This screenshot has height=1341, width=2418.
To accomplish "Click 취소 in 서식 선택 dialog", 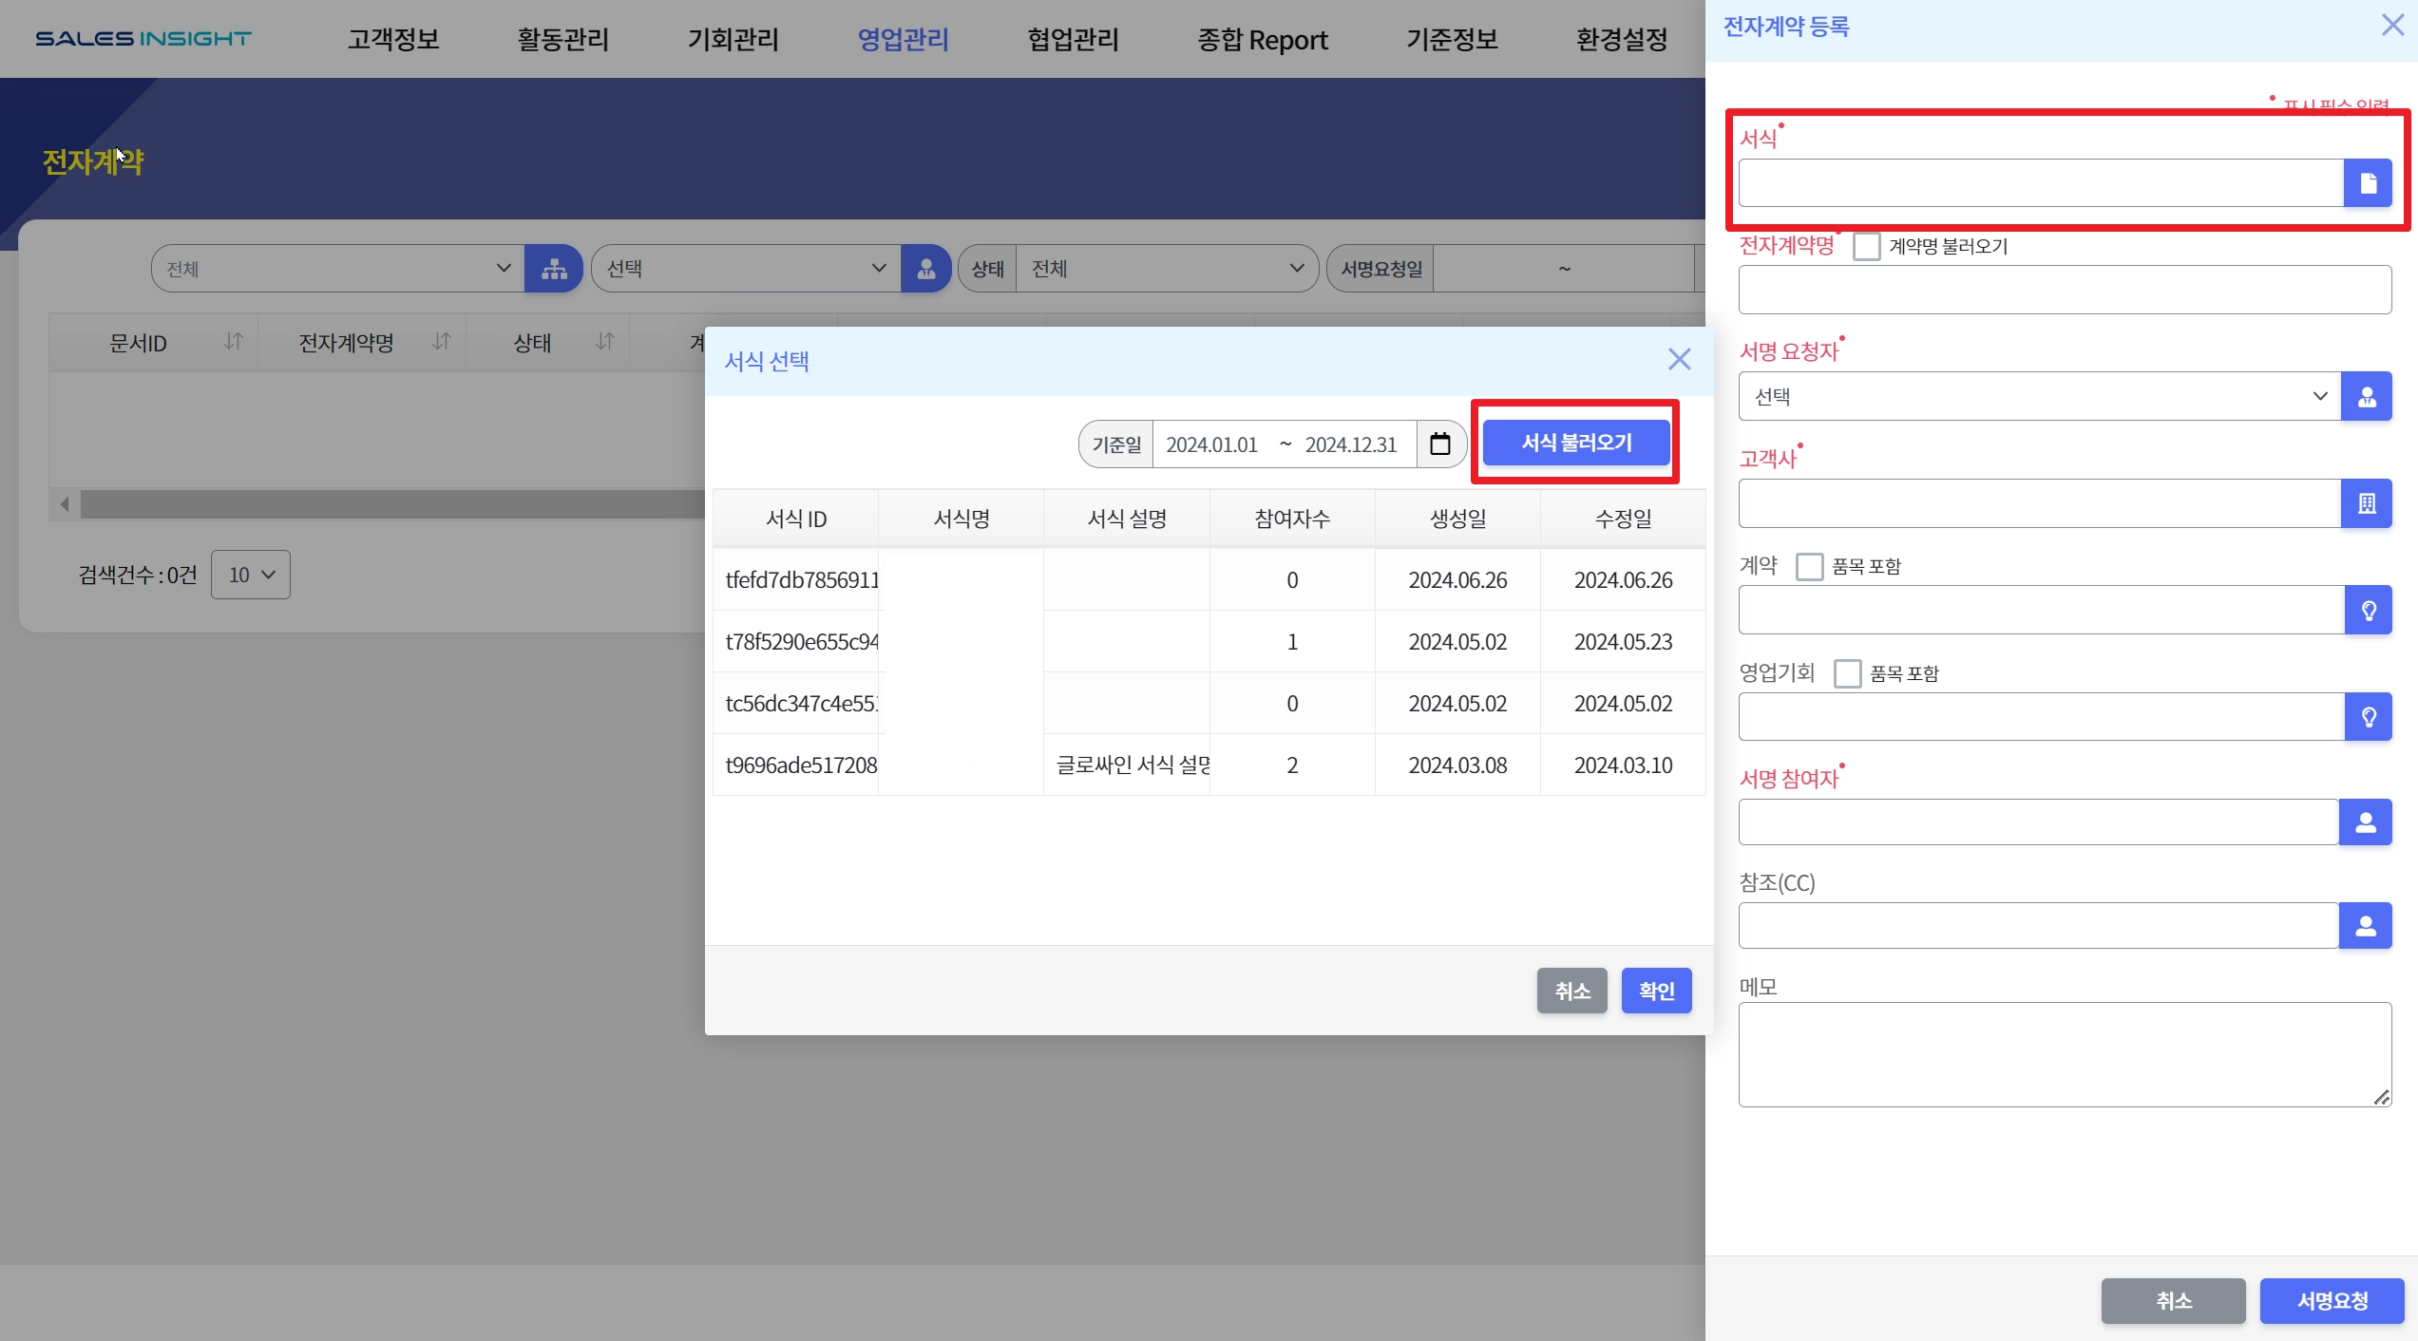I will 1572,991.
